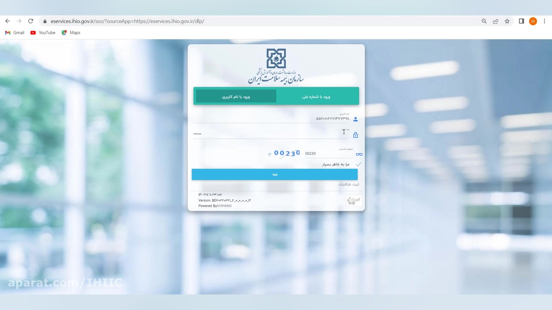Click the Avihang logo in footer

(354, 200)
